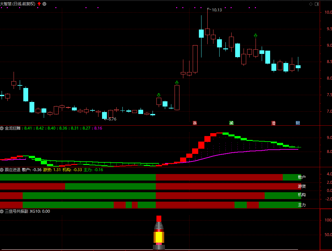
Task: Click the green down-arrow signal above the 7.4 candle
Action: [159, 95]
